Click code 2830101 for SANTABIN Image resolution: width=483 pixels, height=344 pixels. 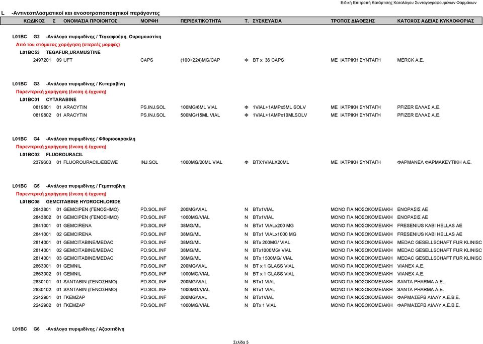tap(42, 282)
